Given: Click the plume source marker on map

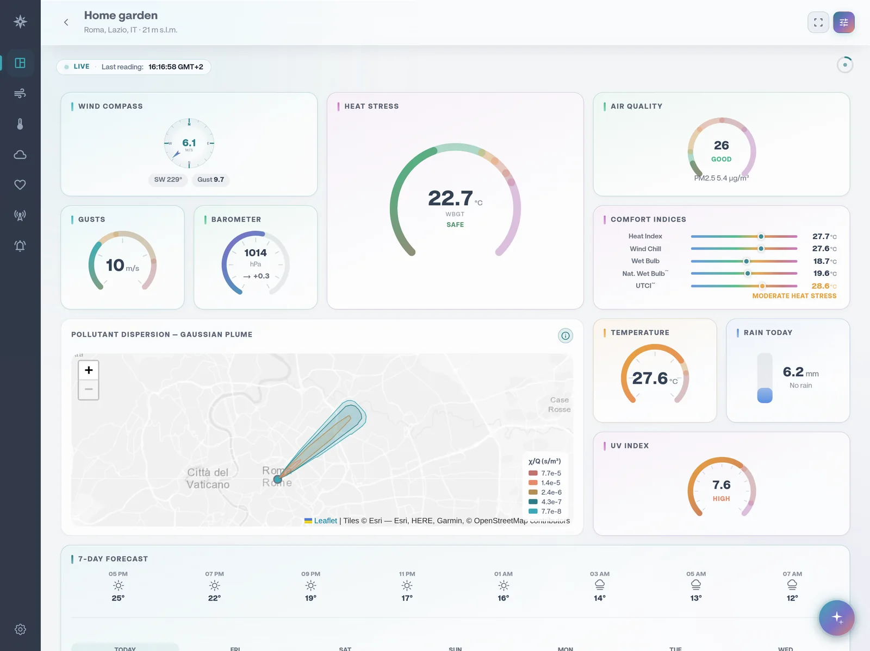Looking at the screenshot, I should pyautogui.click(x=278, y=479).
